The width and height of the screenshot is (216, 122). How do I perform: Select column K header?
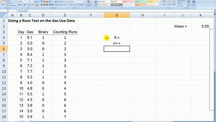(x=200, y=15)
